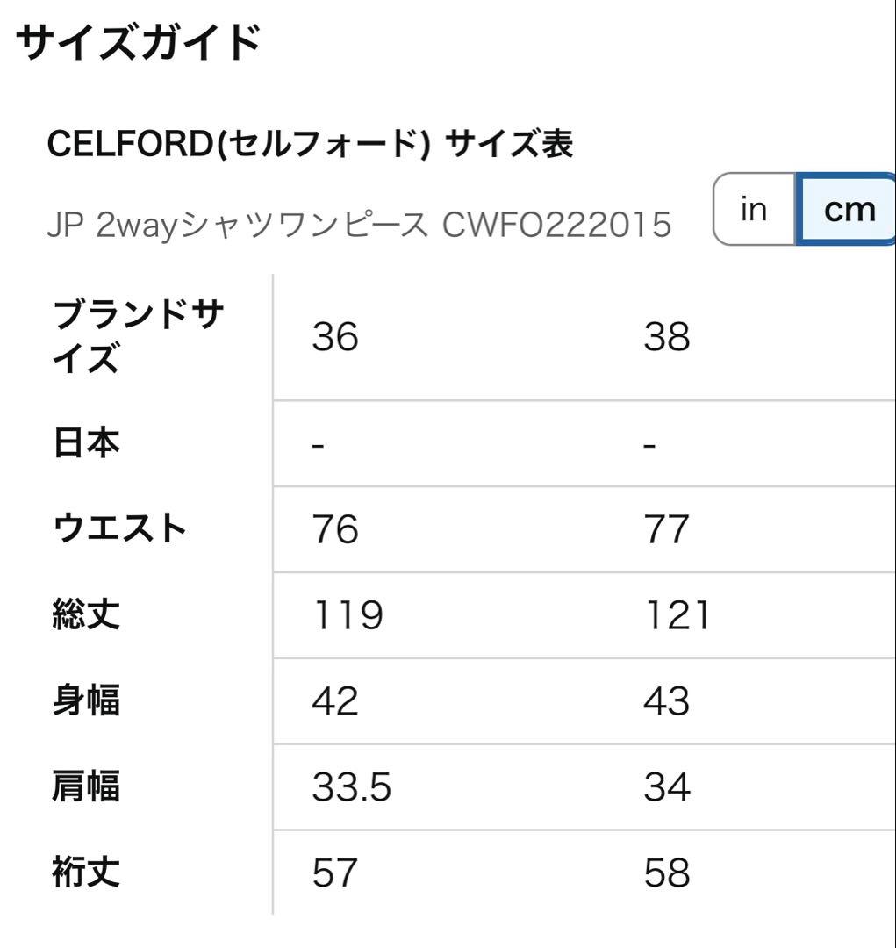Click the 身幅 row label
Screen dimensions: 896x948
click(x=83, y=700)
